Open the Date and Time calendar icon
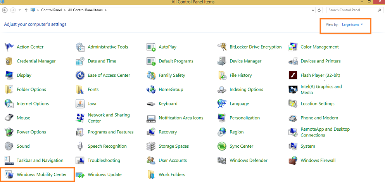Screen dimensions: 385x183 point(80,61)
